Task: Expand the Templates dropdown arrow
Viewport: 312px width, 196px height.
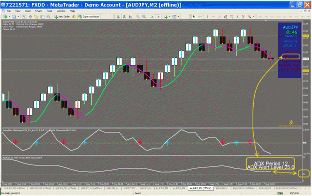Action: [x=178, y=16]
